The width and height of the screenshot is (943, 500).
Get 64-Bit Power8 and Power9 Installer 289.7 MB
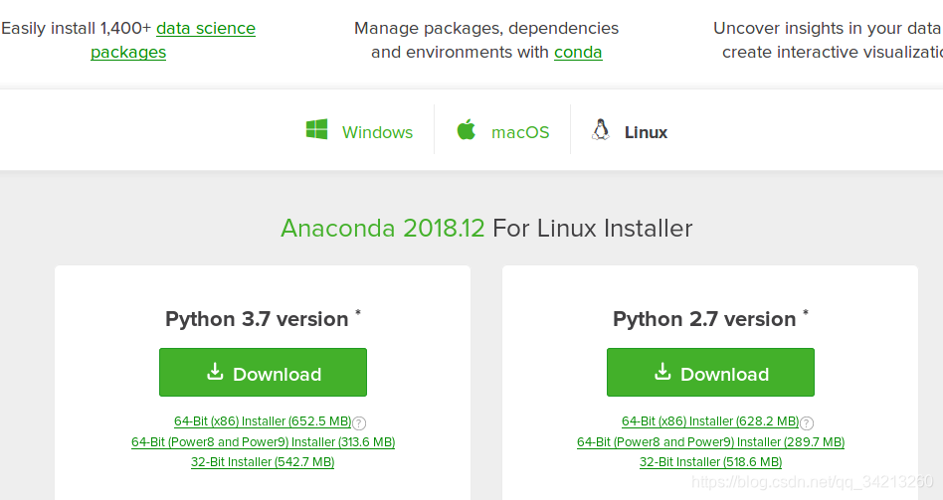pos(710,442)
